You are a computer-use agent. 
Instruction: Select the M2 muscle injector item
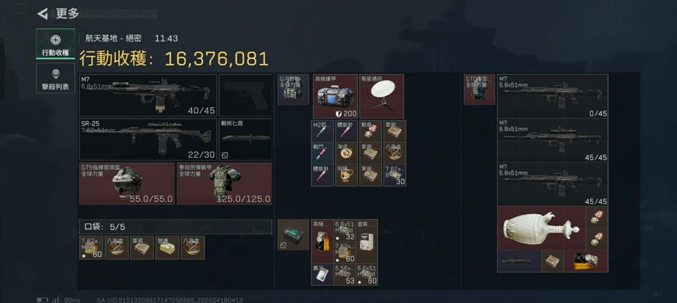[322, 131]
